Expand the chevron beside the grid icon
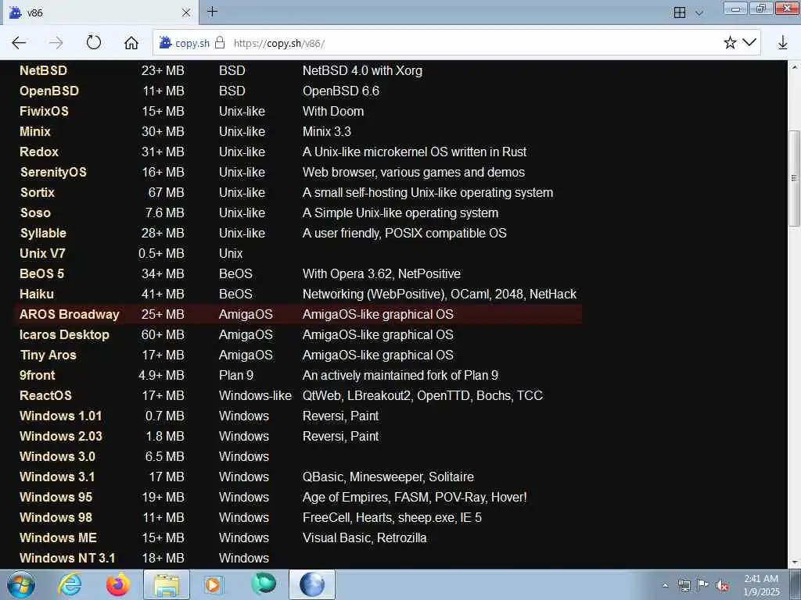 pos(699,12)
